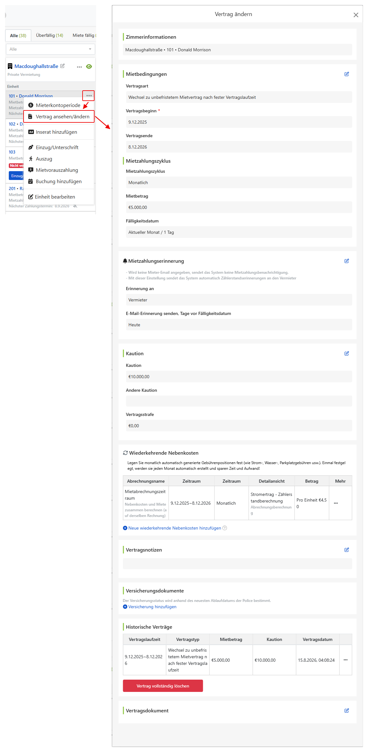
Task: Click the Vertragsart field value
Action: pyautogui.click(x=239, y=97)
